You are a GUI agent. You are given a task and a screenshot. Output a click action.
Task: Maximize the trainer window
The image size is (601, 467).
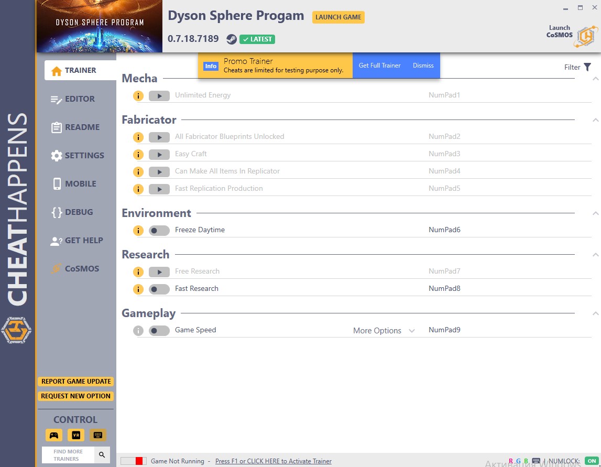[x=580, y=8]
